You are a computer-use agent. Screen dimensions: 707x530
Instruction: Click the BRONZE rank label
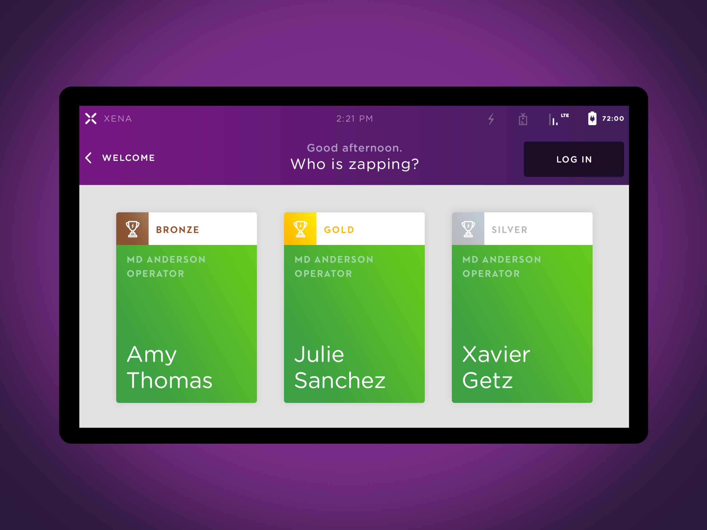177,230
